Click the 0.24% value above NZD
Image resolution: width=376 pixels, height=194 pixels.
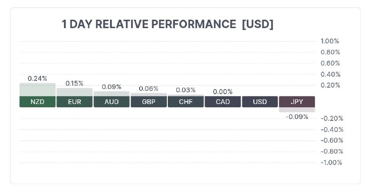(38, 78)
